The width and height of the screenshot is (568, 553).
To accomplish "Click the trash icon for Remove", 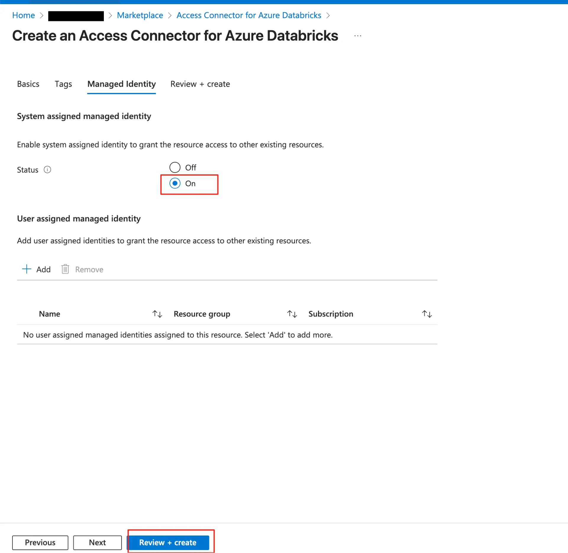I will click(x=65, y=269).
